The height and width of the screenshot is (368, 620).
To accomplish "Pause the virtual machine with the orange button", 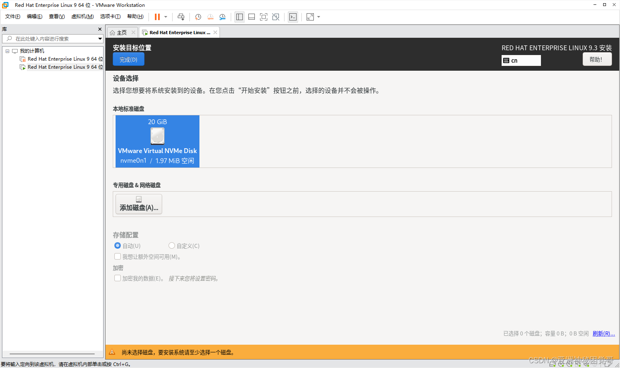I will point(157,17).
